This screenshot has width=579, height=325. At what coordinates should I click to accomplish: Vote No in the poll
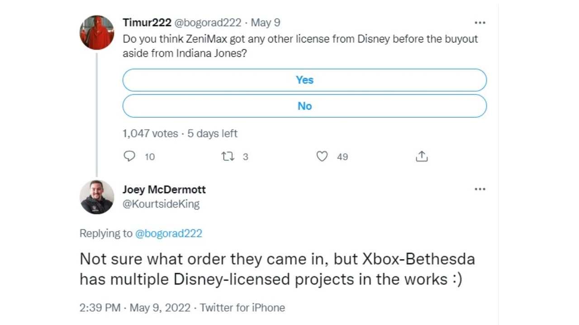click(x=304, y=106)
